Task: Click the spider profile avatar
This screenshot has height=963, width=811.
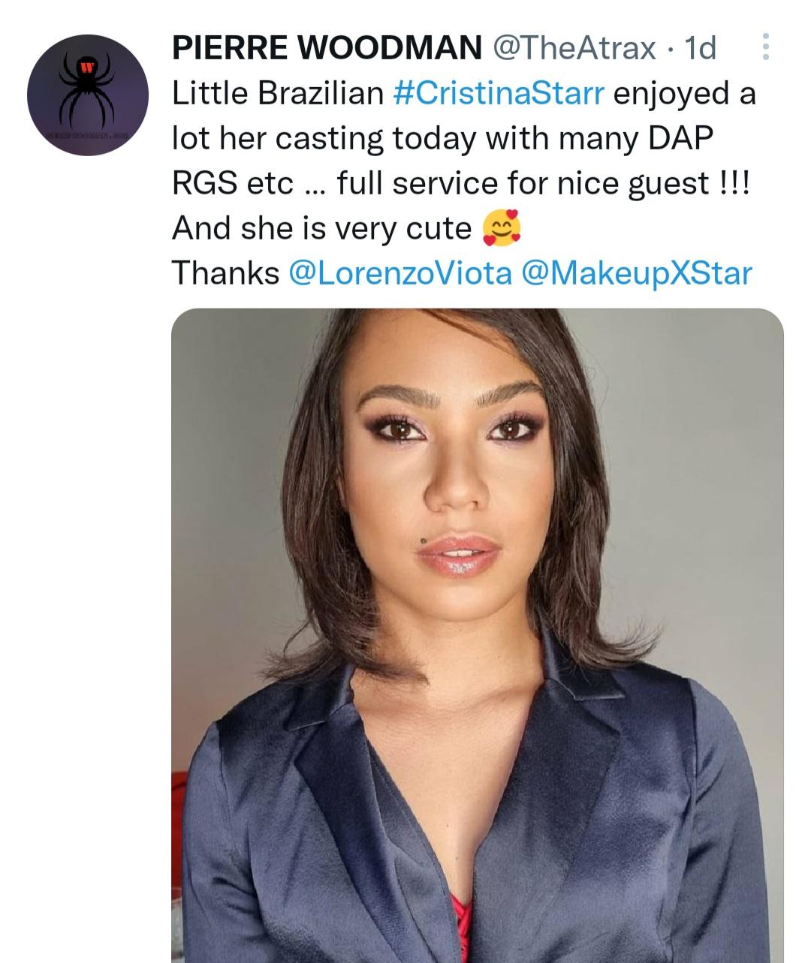Action: pyautogui.click(x=89, y=95)
